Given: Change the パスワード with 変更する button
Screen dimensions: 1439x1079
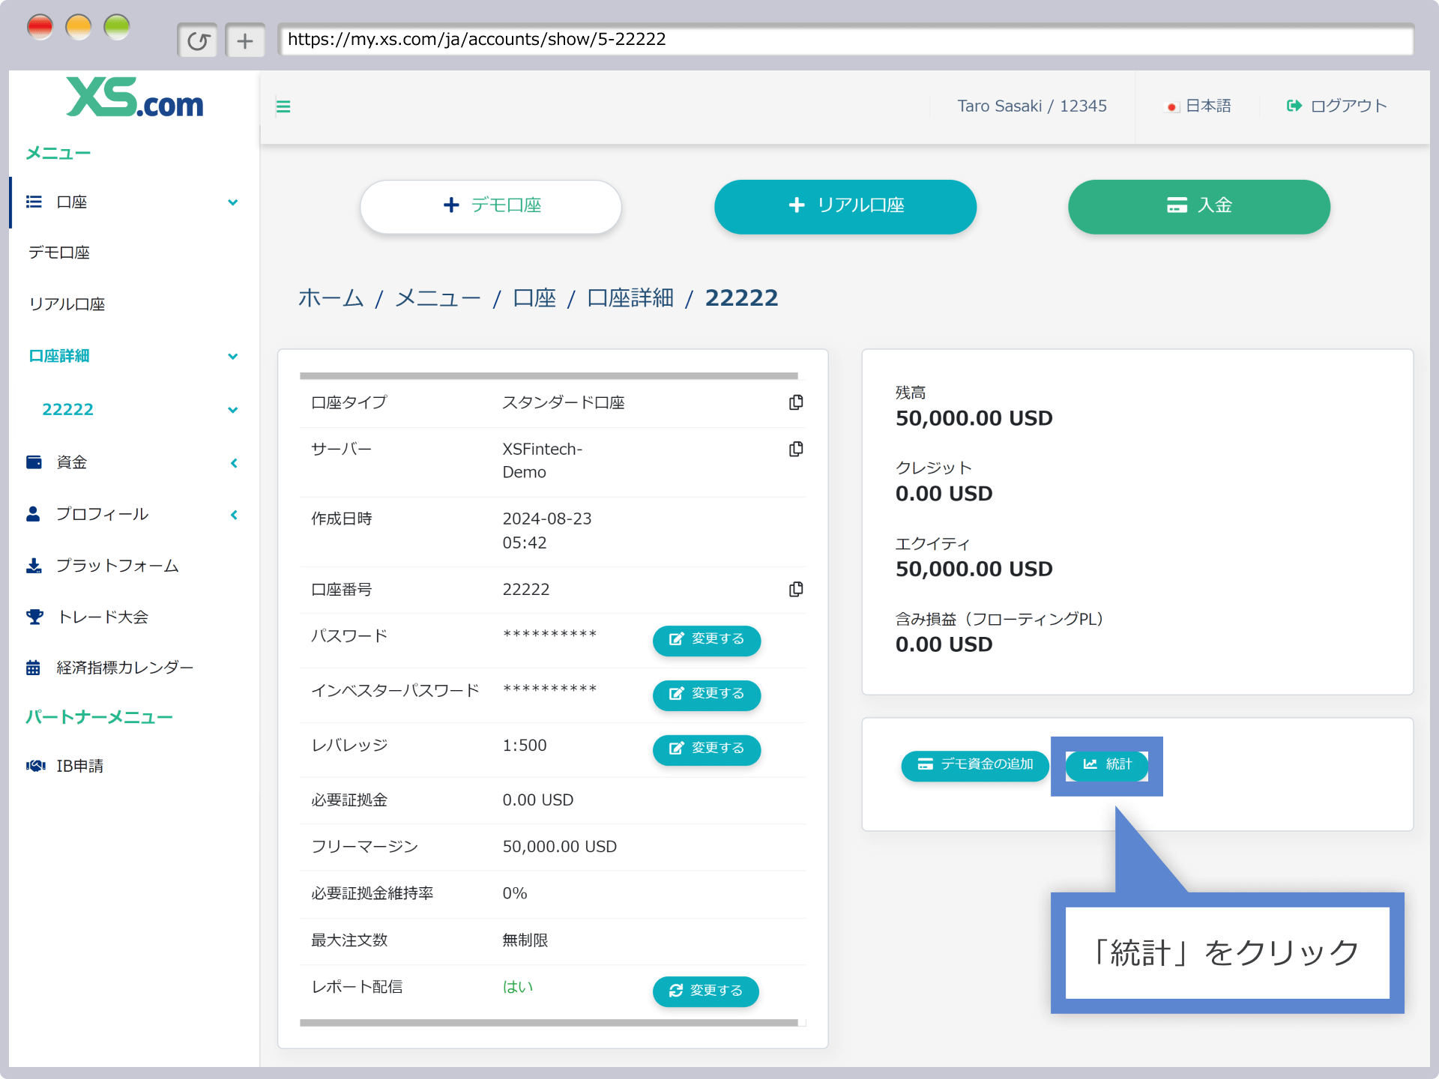Looking at the screenshot, I should point(707,639).
